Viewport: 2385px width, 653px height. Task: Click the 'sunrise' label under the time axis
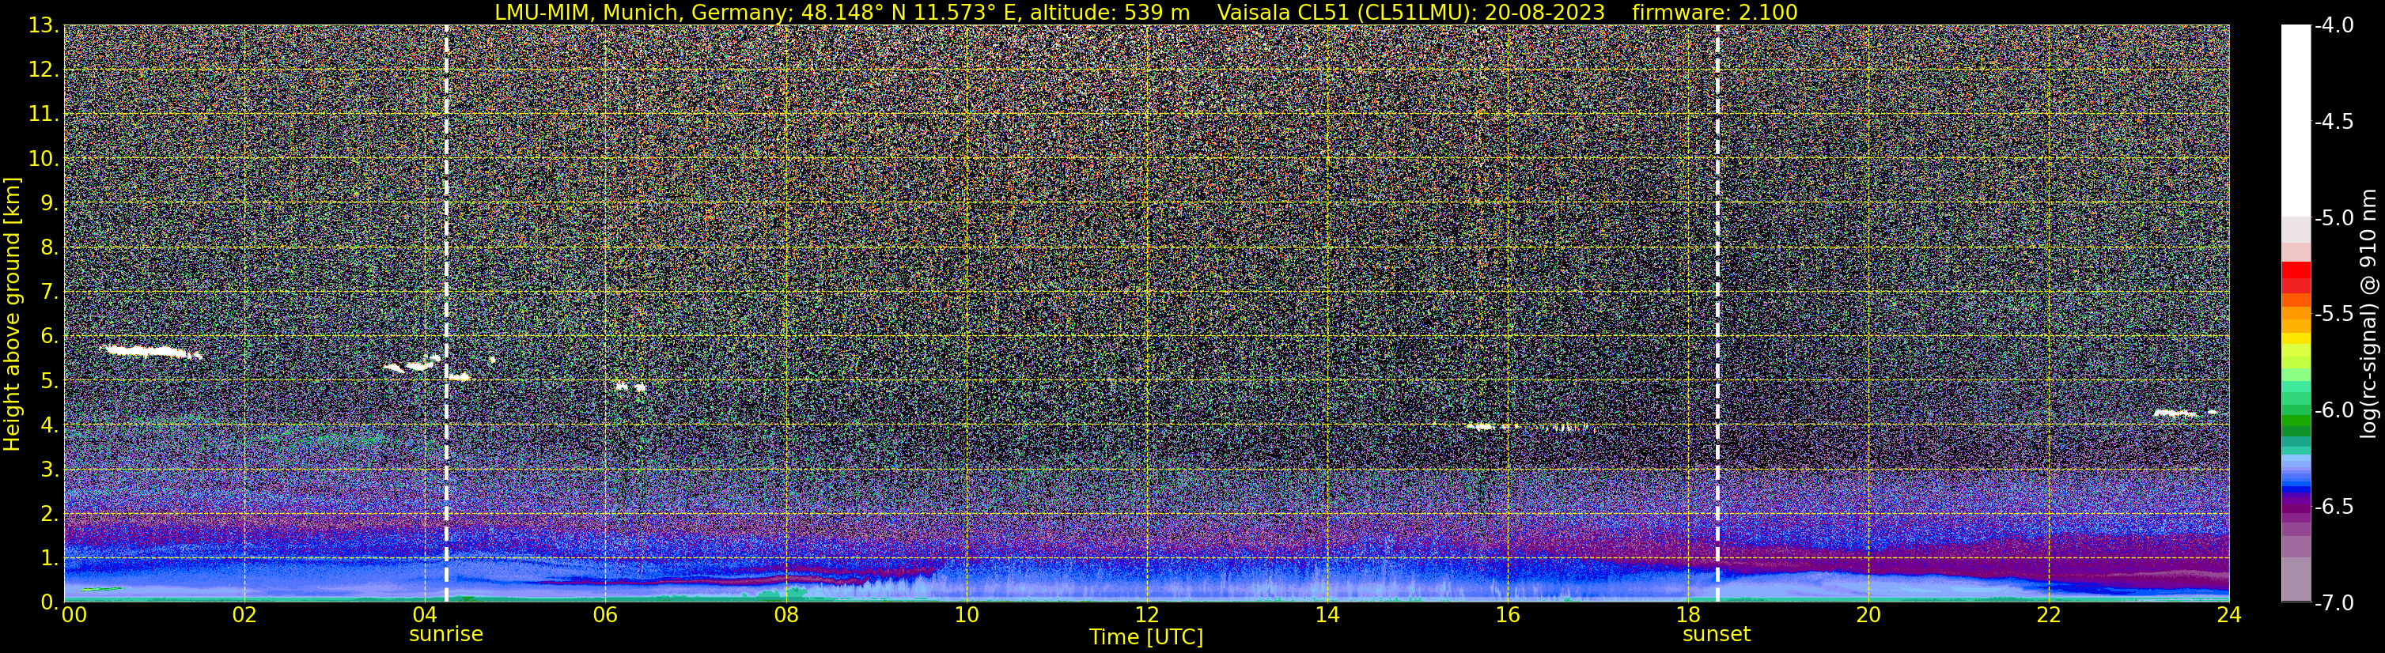pyautogui.click(x=446, y=635)
